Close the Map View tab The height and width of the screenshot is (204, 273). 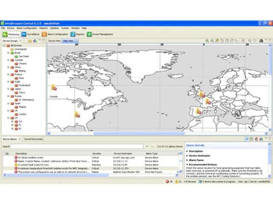coord(76,41)
